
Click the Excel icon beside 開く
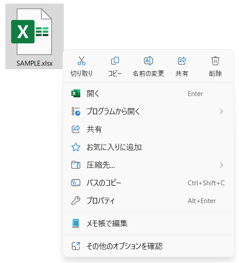click(76, 93)
